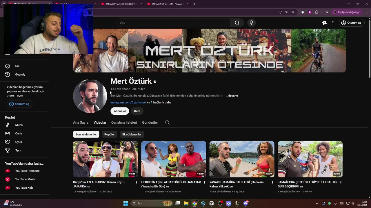
Task: Open options for YASAKLI JAMAİKA SAHİLLERİ video
Action: coord(272,183)
